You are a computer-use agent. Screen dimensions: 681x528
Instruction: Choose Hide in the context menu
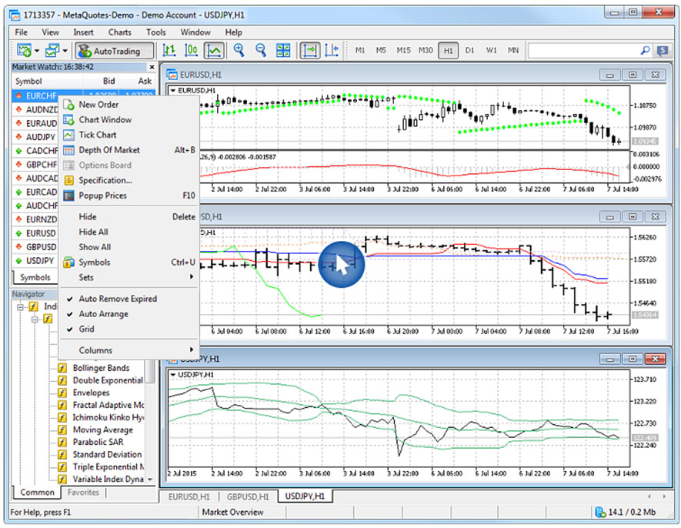[129, 217]
